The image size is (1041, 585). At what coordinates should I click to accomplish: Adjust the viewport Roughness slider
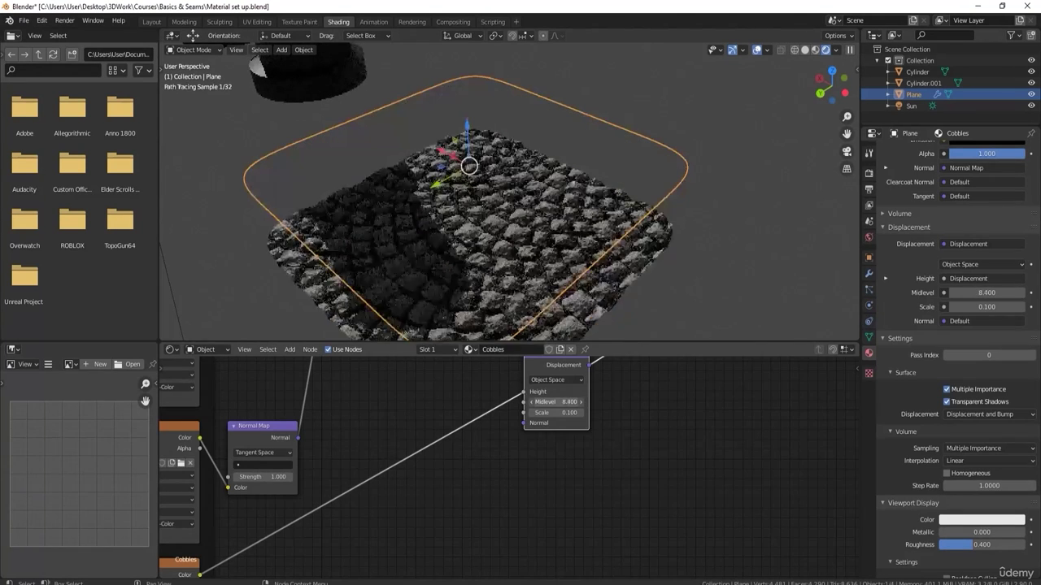(x=982, y=544)
